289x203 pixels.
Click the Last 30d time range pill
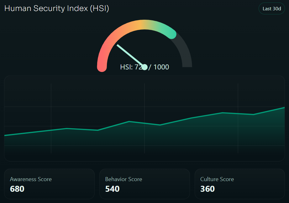click(271, 8)
